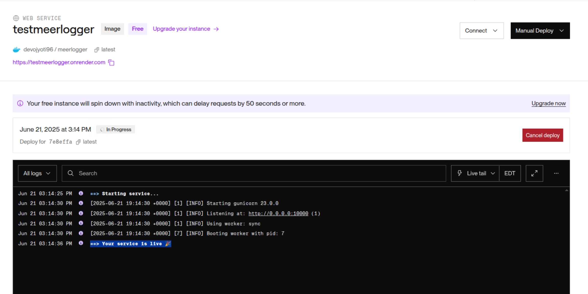The width and height of the screenshot is (588, 294).
Task: Click the logs scrollbar up arrow
Action: click(x=567, y=190)
